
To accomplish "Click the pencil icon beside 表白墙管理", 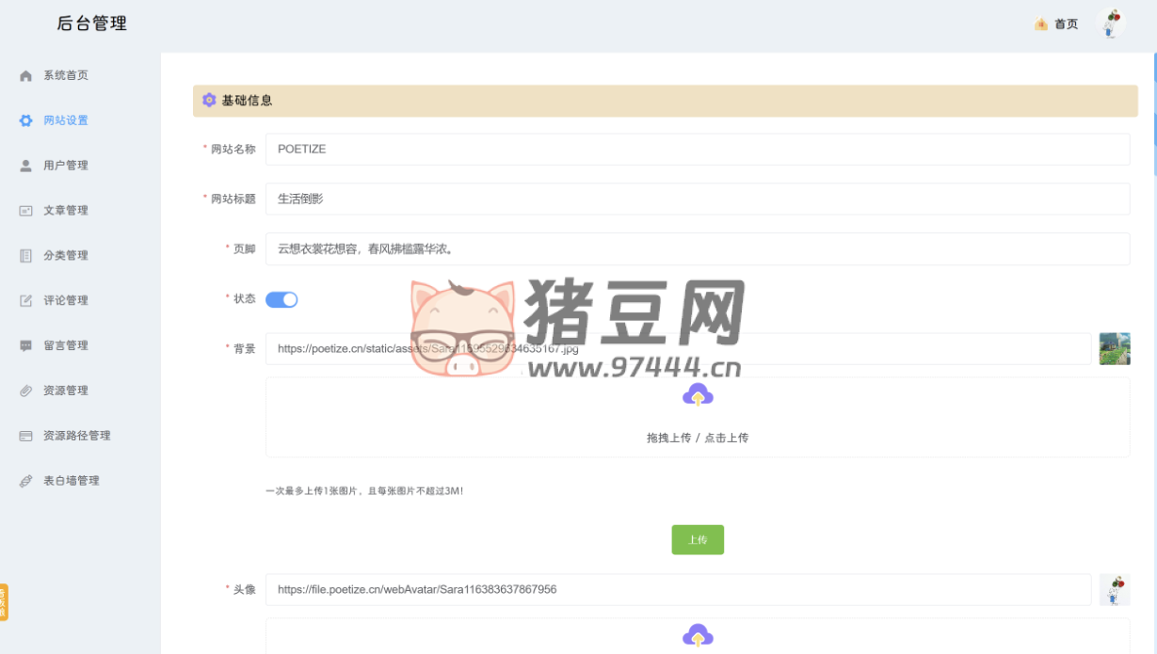I will [x=26, y=481].
